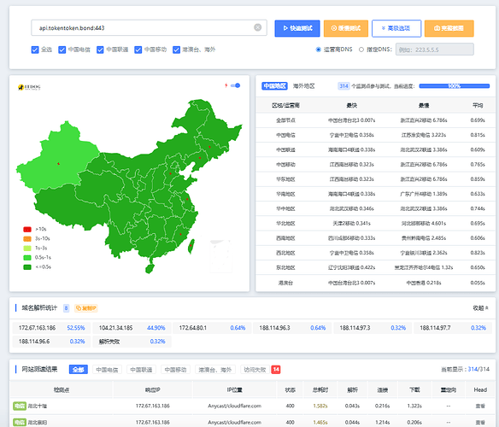Click IP 188.114.97.3 entry
The height and width of the screenshot is (427, 499).
pos(373,328)
